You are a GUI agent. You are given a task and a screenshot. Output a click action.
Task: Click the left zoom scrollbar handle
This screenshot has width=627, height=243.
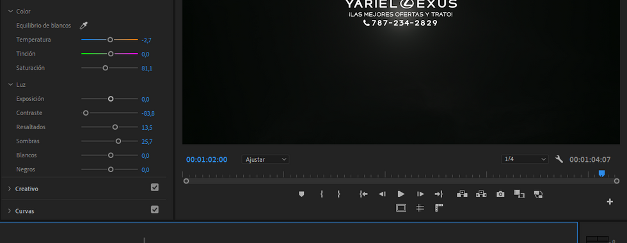(x=186, y=181)
